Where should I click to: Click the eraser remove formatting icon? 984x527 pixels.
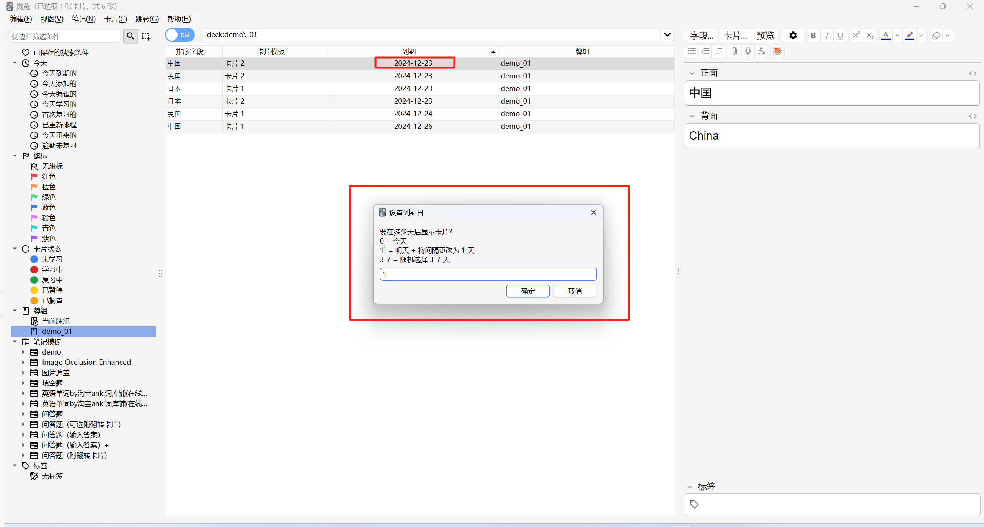tap(936, 36)
